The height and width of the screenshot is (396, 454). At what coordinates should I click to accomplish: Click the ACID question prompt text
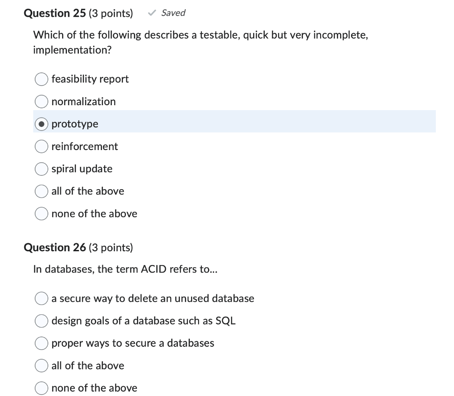coord(125,269)
